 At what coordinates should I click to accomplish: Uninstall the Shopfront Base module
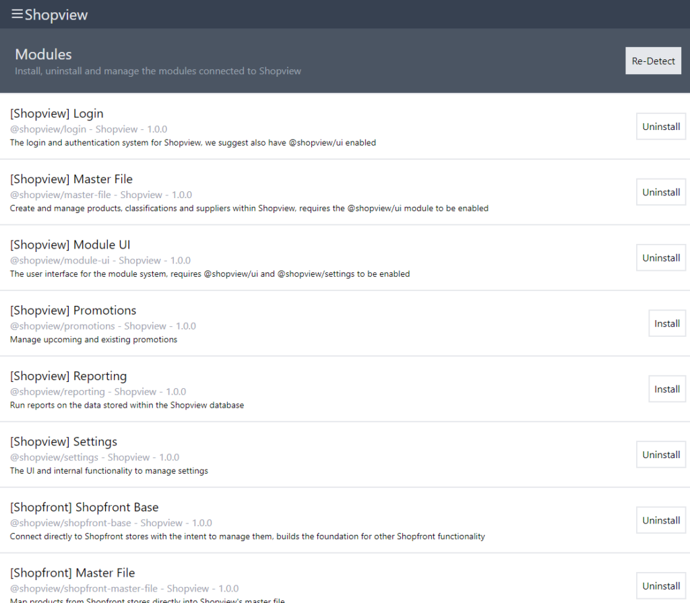tap(660, 520)
